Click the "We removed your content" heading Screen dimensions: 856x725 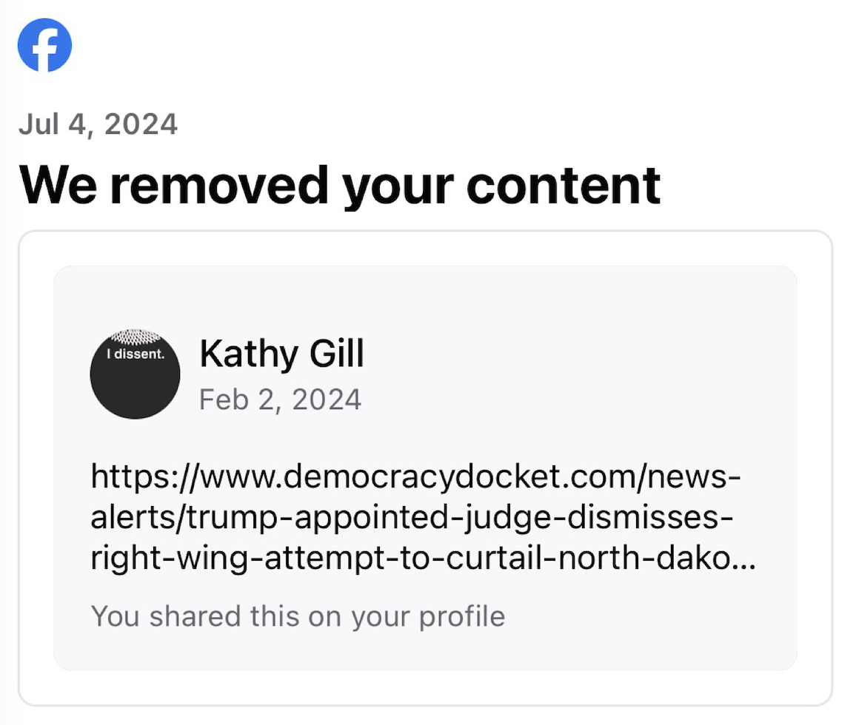[340, 184]
